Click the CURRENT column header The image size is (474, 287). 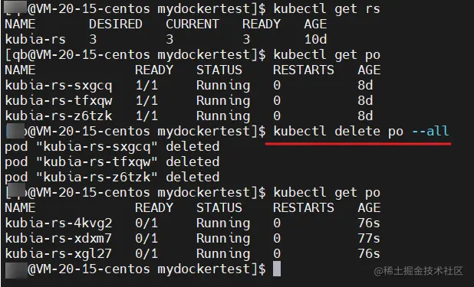click(x=193, y=24)
